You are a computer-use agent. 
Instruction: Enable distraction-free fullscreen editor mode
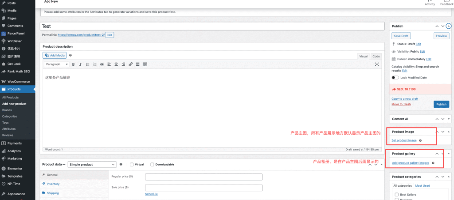pos(377,64)
